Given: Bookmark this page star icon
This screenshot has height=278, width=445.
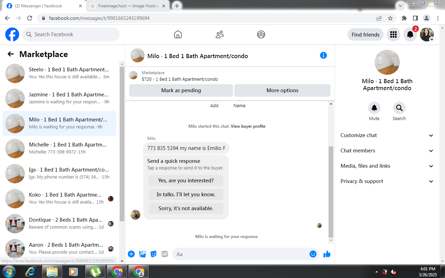Looking at the screenshot, I should click(x=390, y=18).
